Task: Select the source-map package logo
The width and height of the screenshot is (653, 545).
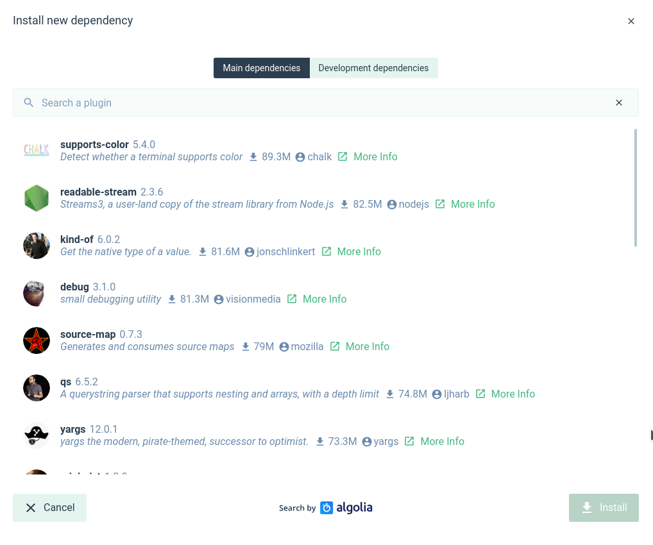Action: (37, 340)
